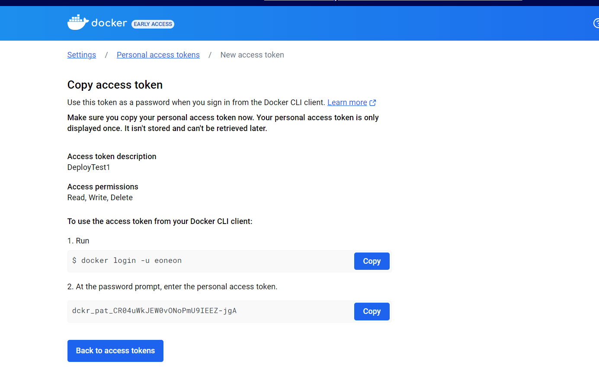Screen dimensions: 599x371
Task: Click the Copy access token heading
Action: pyautogui.click(x=115, y=85)
